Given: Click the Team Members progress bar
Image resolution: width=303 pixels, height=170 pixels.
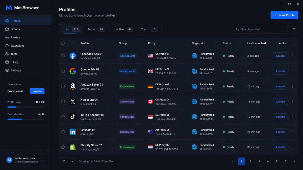Looking at the screenshot, I should pos(26,119).
